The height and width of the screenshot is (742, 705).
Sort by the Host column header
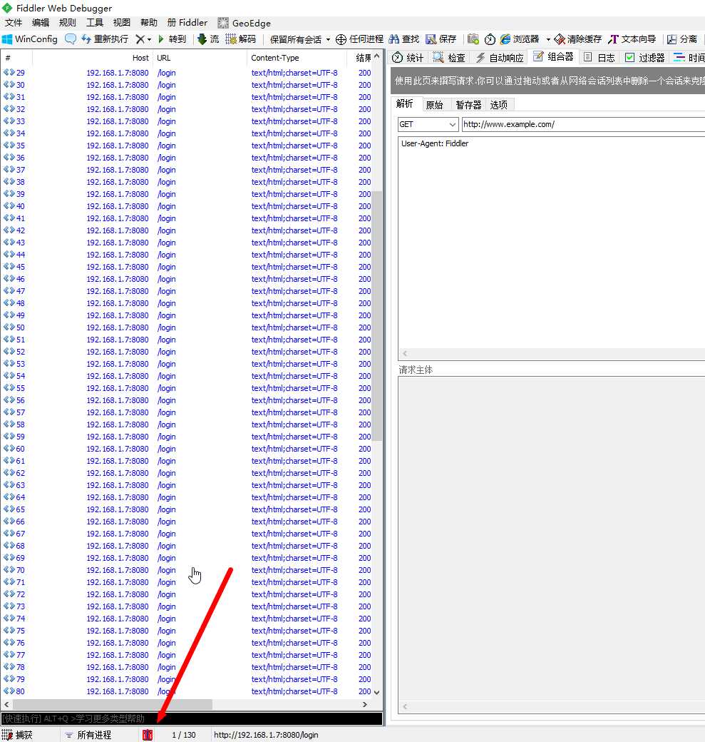[93, 58]
